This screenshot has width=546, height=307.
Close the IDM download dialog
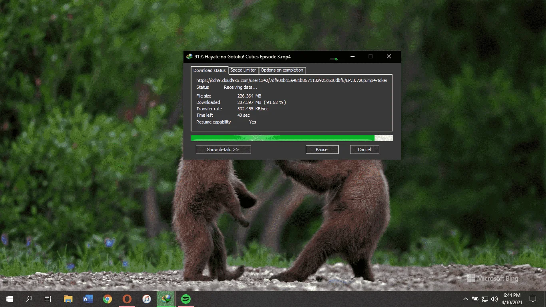tap(389, 57)
